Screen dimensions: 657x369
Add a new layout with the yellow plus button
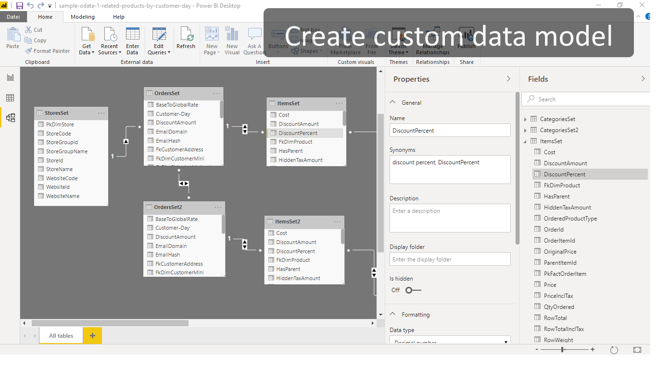92,335
